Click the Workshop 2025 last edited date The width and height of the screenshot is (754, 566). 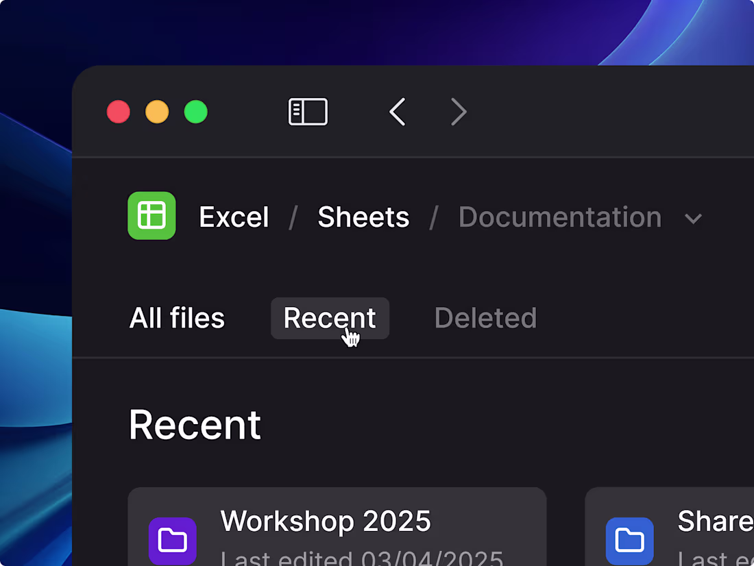(362, 558)
